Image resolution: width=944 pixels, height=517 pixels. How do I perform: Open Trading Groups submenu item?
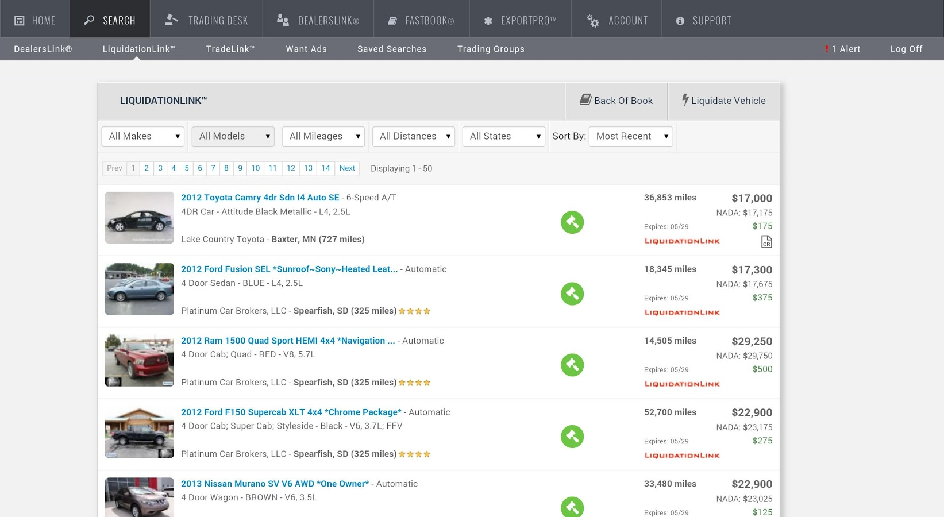[491, 49]
